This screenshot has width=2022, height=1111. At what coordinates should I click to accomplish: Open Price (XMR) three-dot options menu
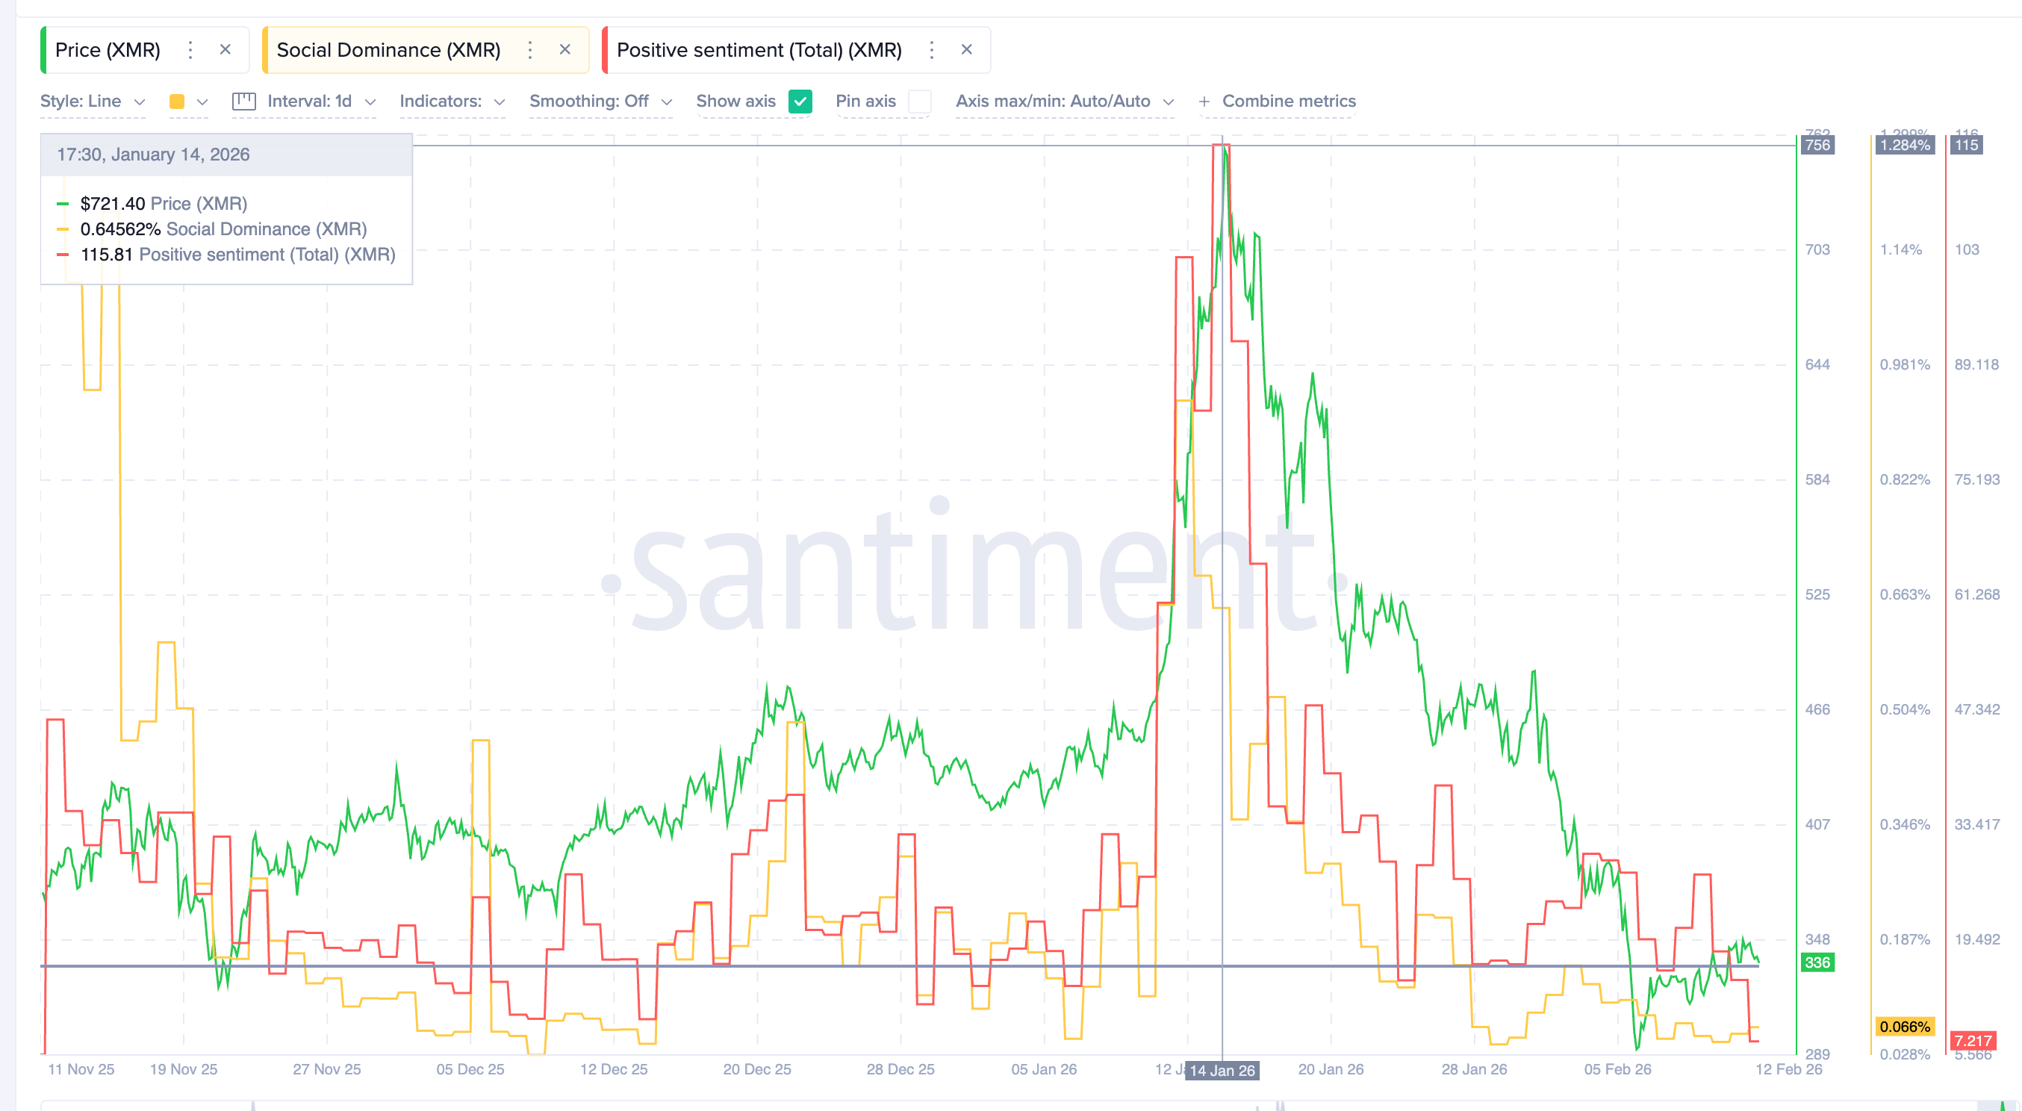pos(190,50)
